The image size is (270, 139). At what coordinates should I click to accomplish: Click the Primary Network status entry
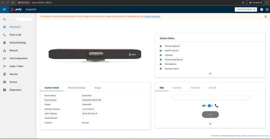pyautogui.click(x=172, y=46)
